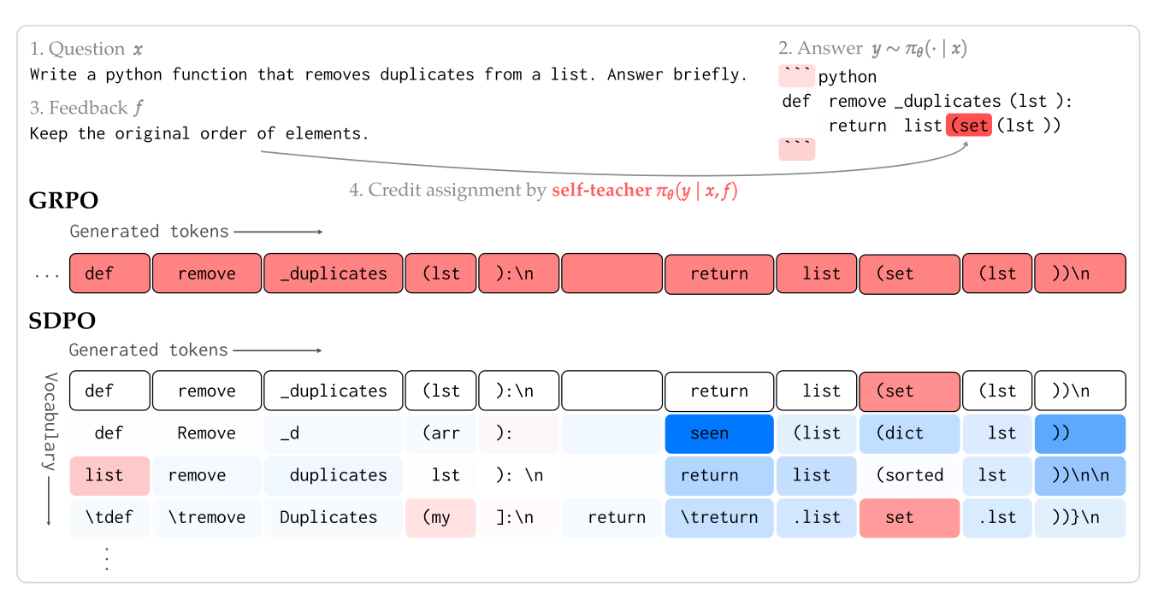Click the 'SDPO' section heading
Viewport: 1158px width, 600px height.
tap(62, 321)
